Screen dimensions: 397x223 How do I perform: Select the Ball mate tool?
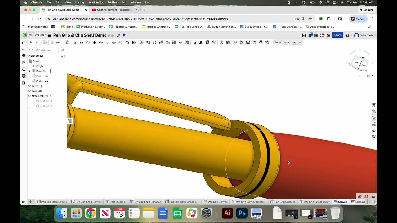[114, 42]
